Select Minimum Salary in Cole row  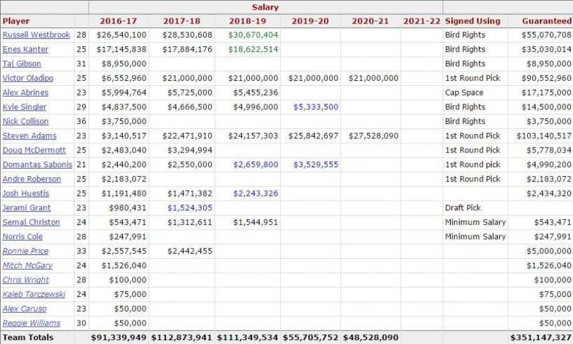(476, 237)
